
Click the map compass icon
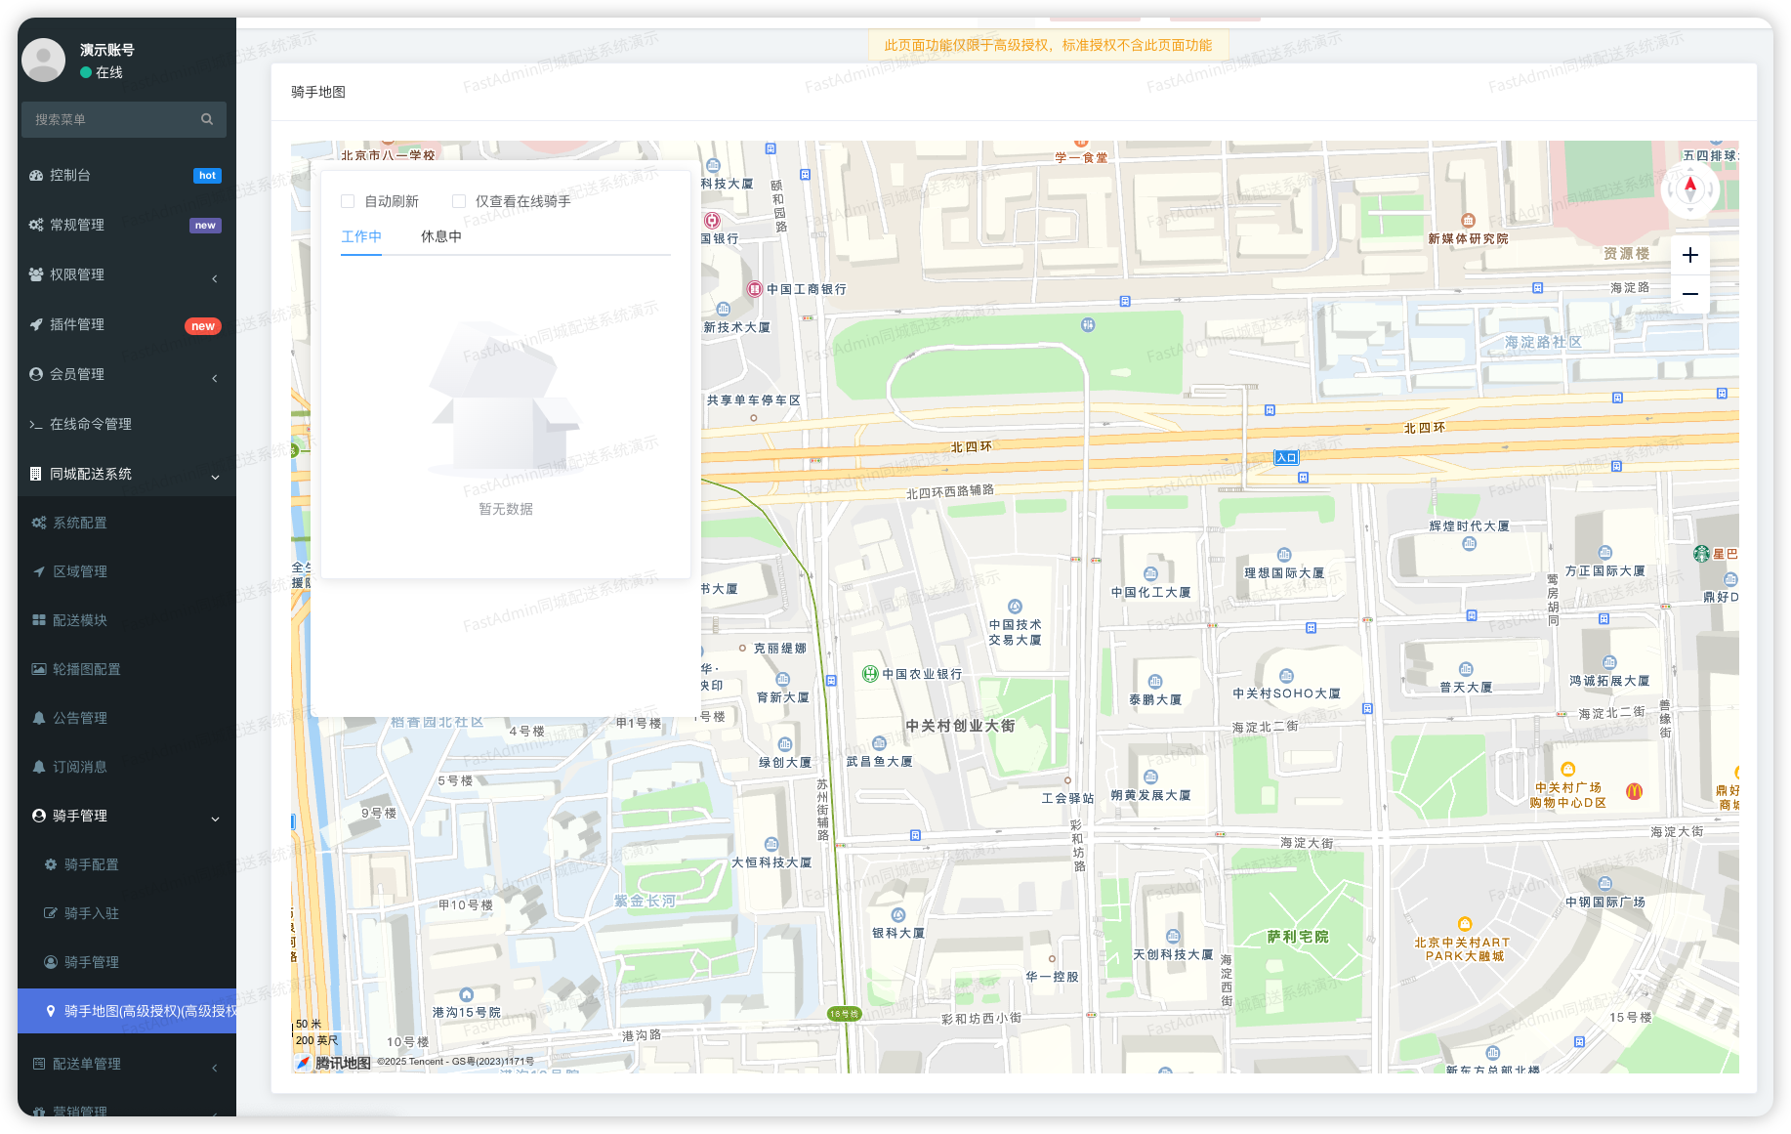tap(1690, 189)
